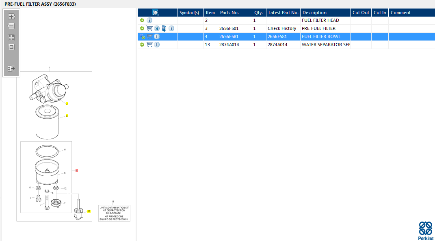Click the Comment column header
The width and height of the screenshot is (435, 241).
click(x=412, y=13)
